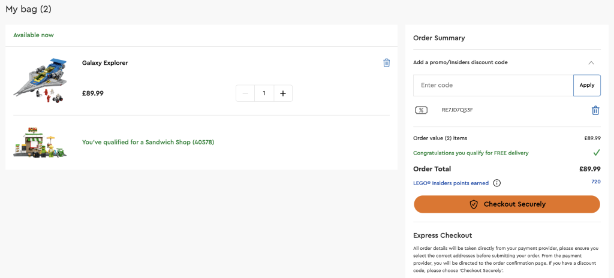
Task: Open the Insiders points info icon
Action: click(496, 183)
